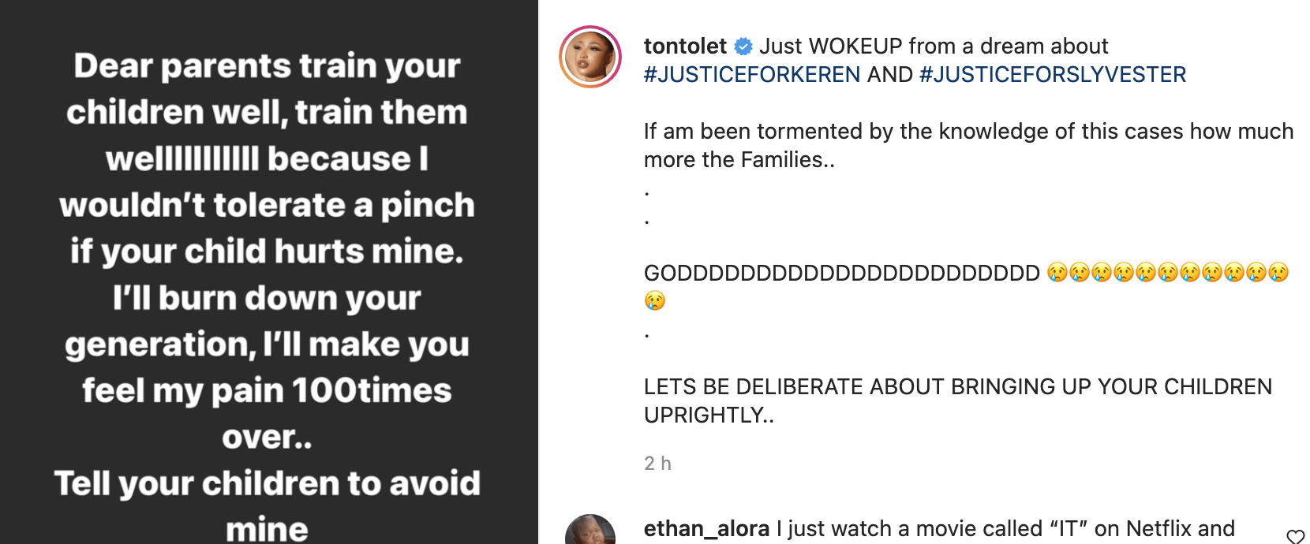Like ethan_alora's comment with the heart
The height and width of the screenshot is (544, 1310).
[1295, 537]
